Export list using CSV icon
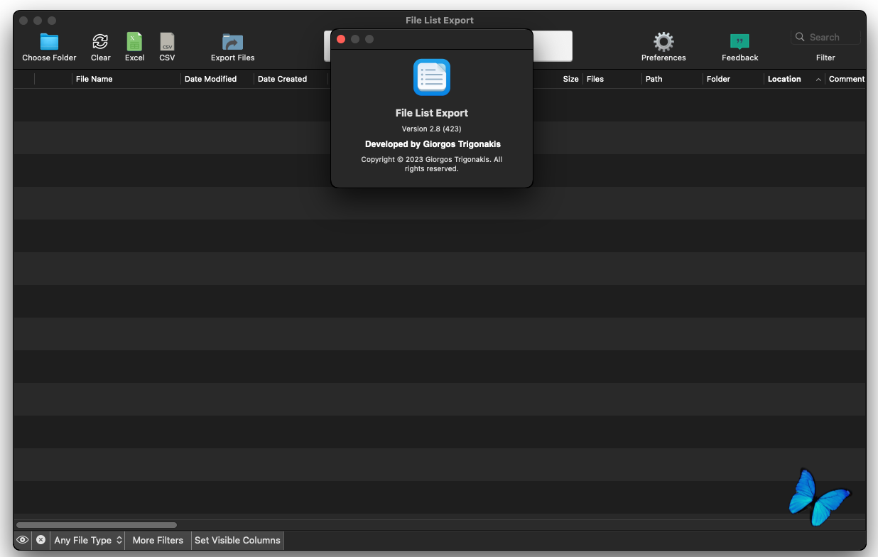This screenshot has width=878, height=557. [x=167, y=42]
